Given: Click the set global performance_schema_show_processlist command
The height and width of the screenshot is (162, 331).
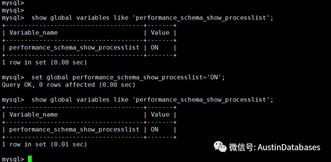Looking at the screenshot, I should click(128, 77).
